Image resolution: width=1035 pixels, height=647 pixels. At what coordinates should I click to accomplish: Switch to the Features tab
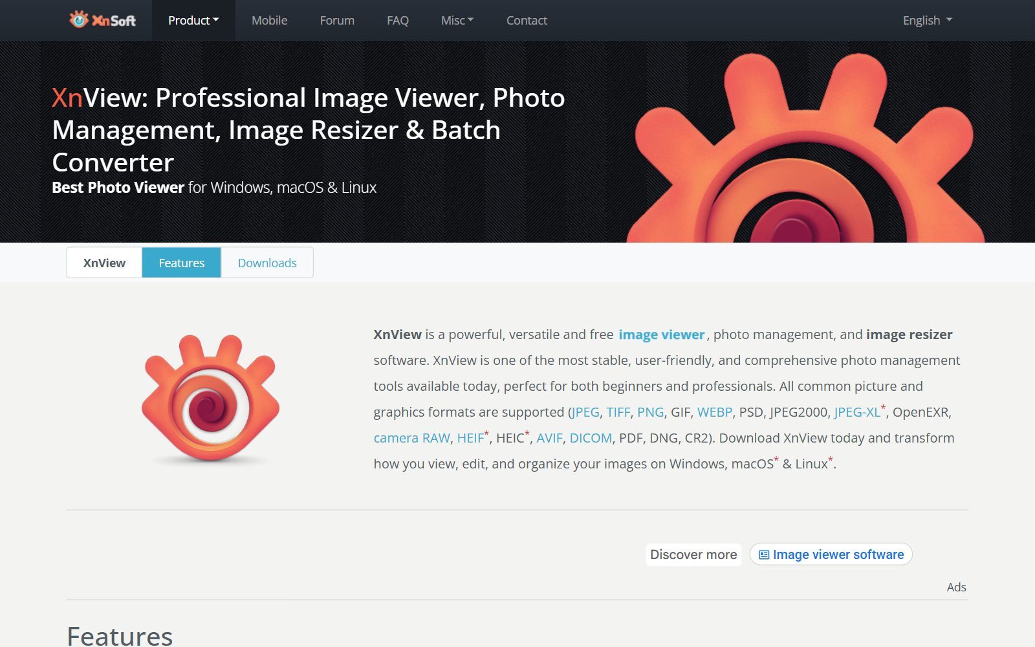[182, 263]
